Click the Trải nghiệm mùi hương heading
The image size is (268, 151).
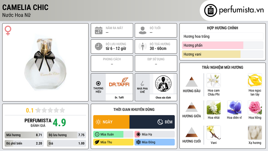[222, 67]
